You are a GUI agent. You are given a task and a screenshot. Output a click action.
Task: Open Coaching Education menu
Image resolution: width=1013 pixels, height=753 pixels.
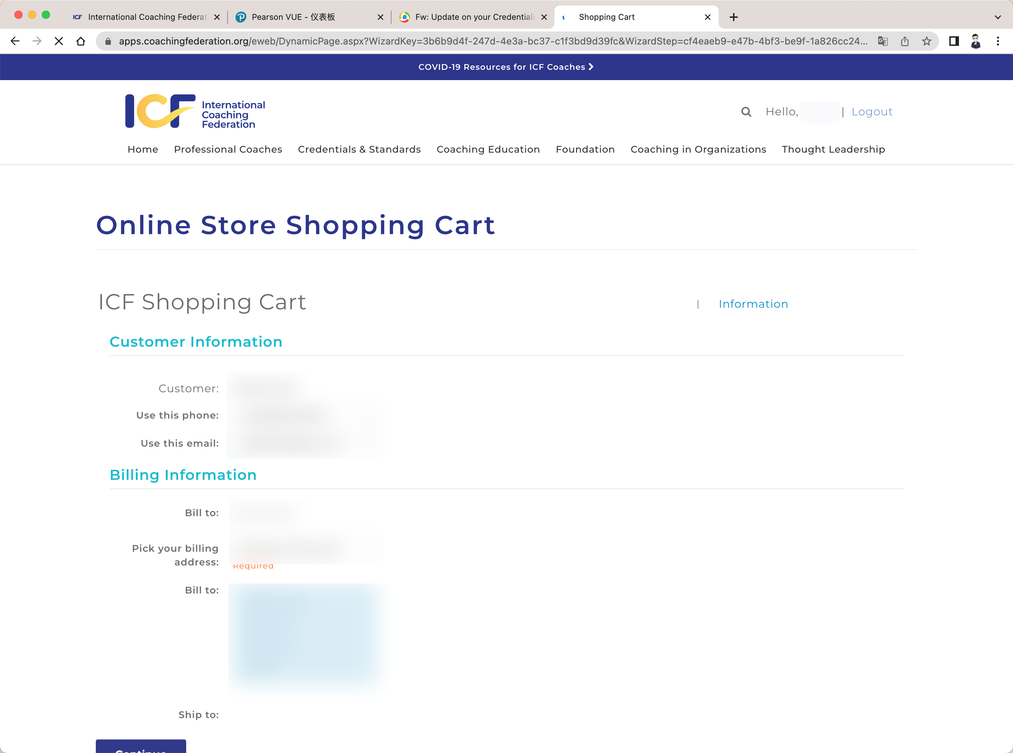pyautogui.click(x=488, y=150)
